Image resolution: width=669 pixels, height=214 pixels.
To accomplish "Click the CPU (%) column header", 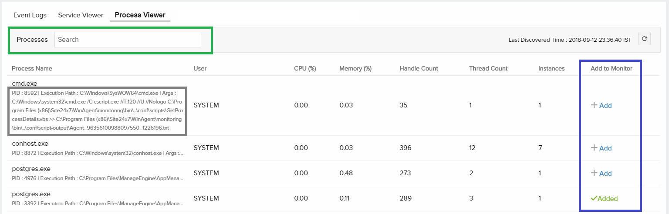I will point(305,68).
